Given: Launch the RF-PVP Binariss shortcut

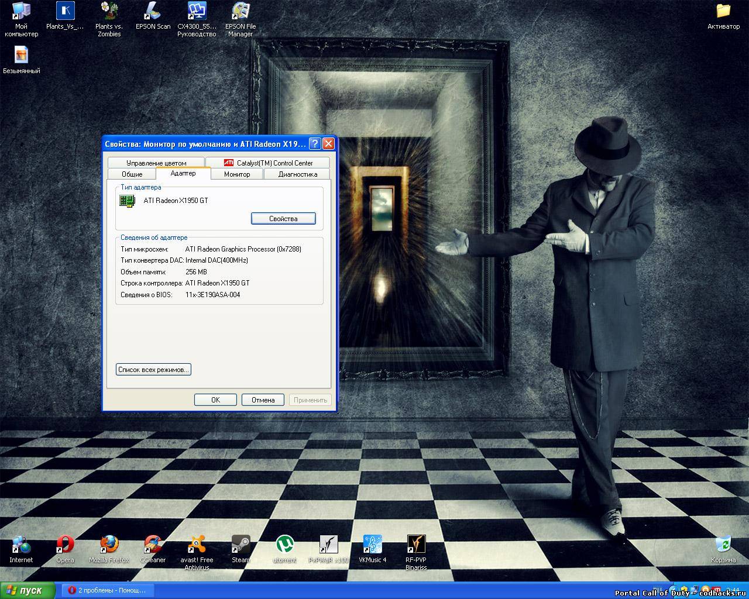Looking at the screenshot, I should 416,553.
